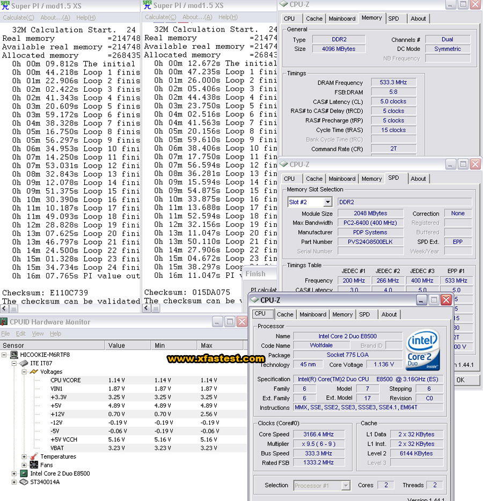Open Slot #2 memory slot dropdown
The height and width of the screenshot is (501, 483).
click(327, 202)
